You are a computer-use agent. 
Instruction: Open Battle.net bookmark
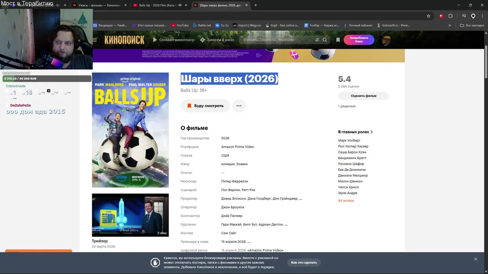click(202, 25)
